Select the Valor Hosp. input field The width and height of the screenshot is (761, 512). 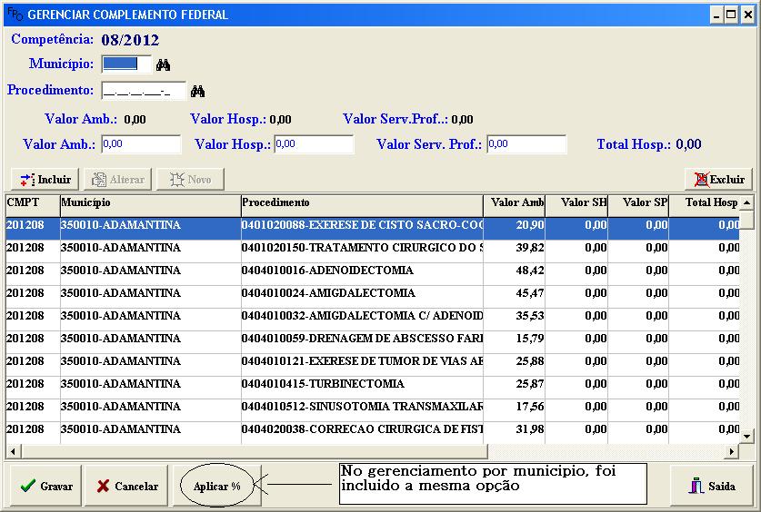313,144
